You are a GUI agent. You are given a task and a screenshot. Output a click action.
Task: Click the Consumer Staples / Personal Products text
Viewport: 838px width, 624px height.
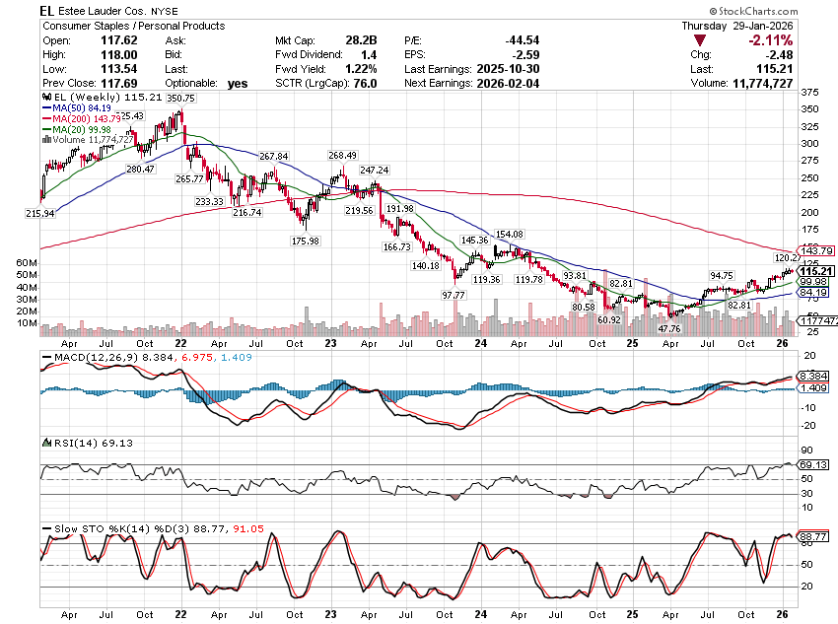coord(132,26)
